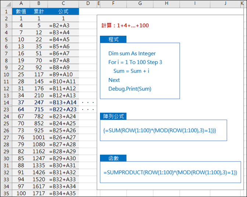Select column D header
Screen dimensions: 247x197
pyautogui.click(x=88, y=3)
